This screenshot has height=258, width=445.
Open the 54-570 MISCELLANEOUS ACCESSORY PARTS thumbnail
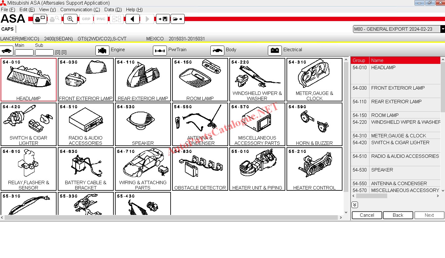click(257, 124)
